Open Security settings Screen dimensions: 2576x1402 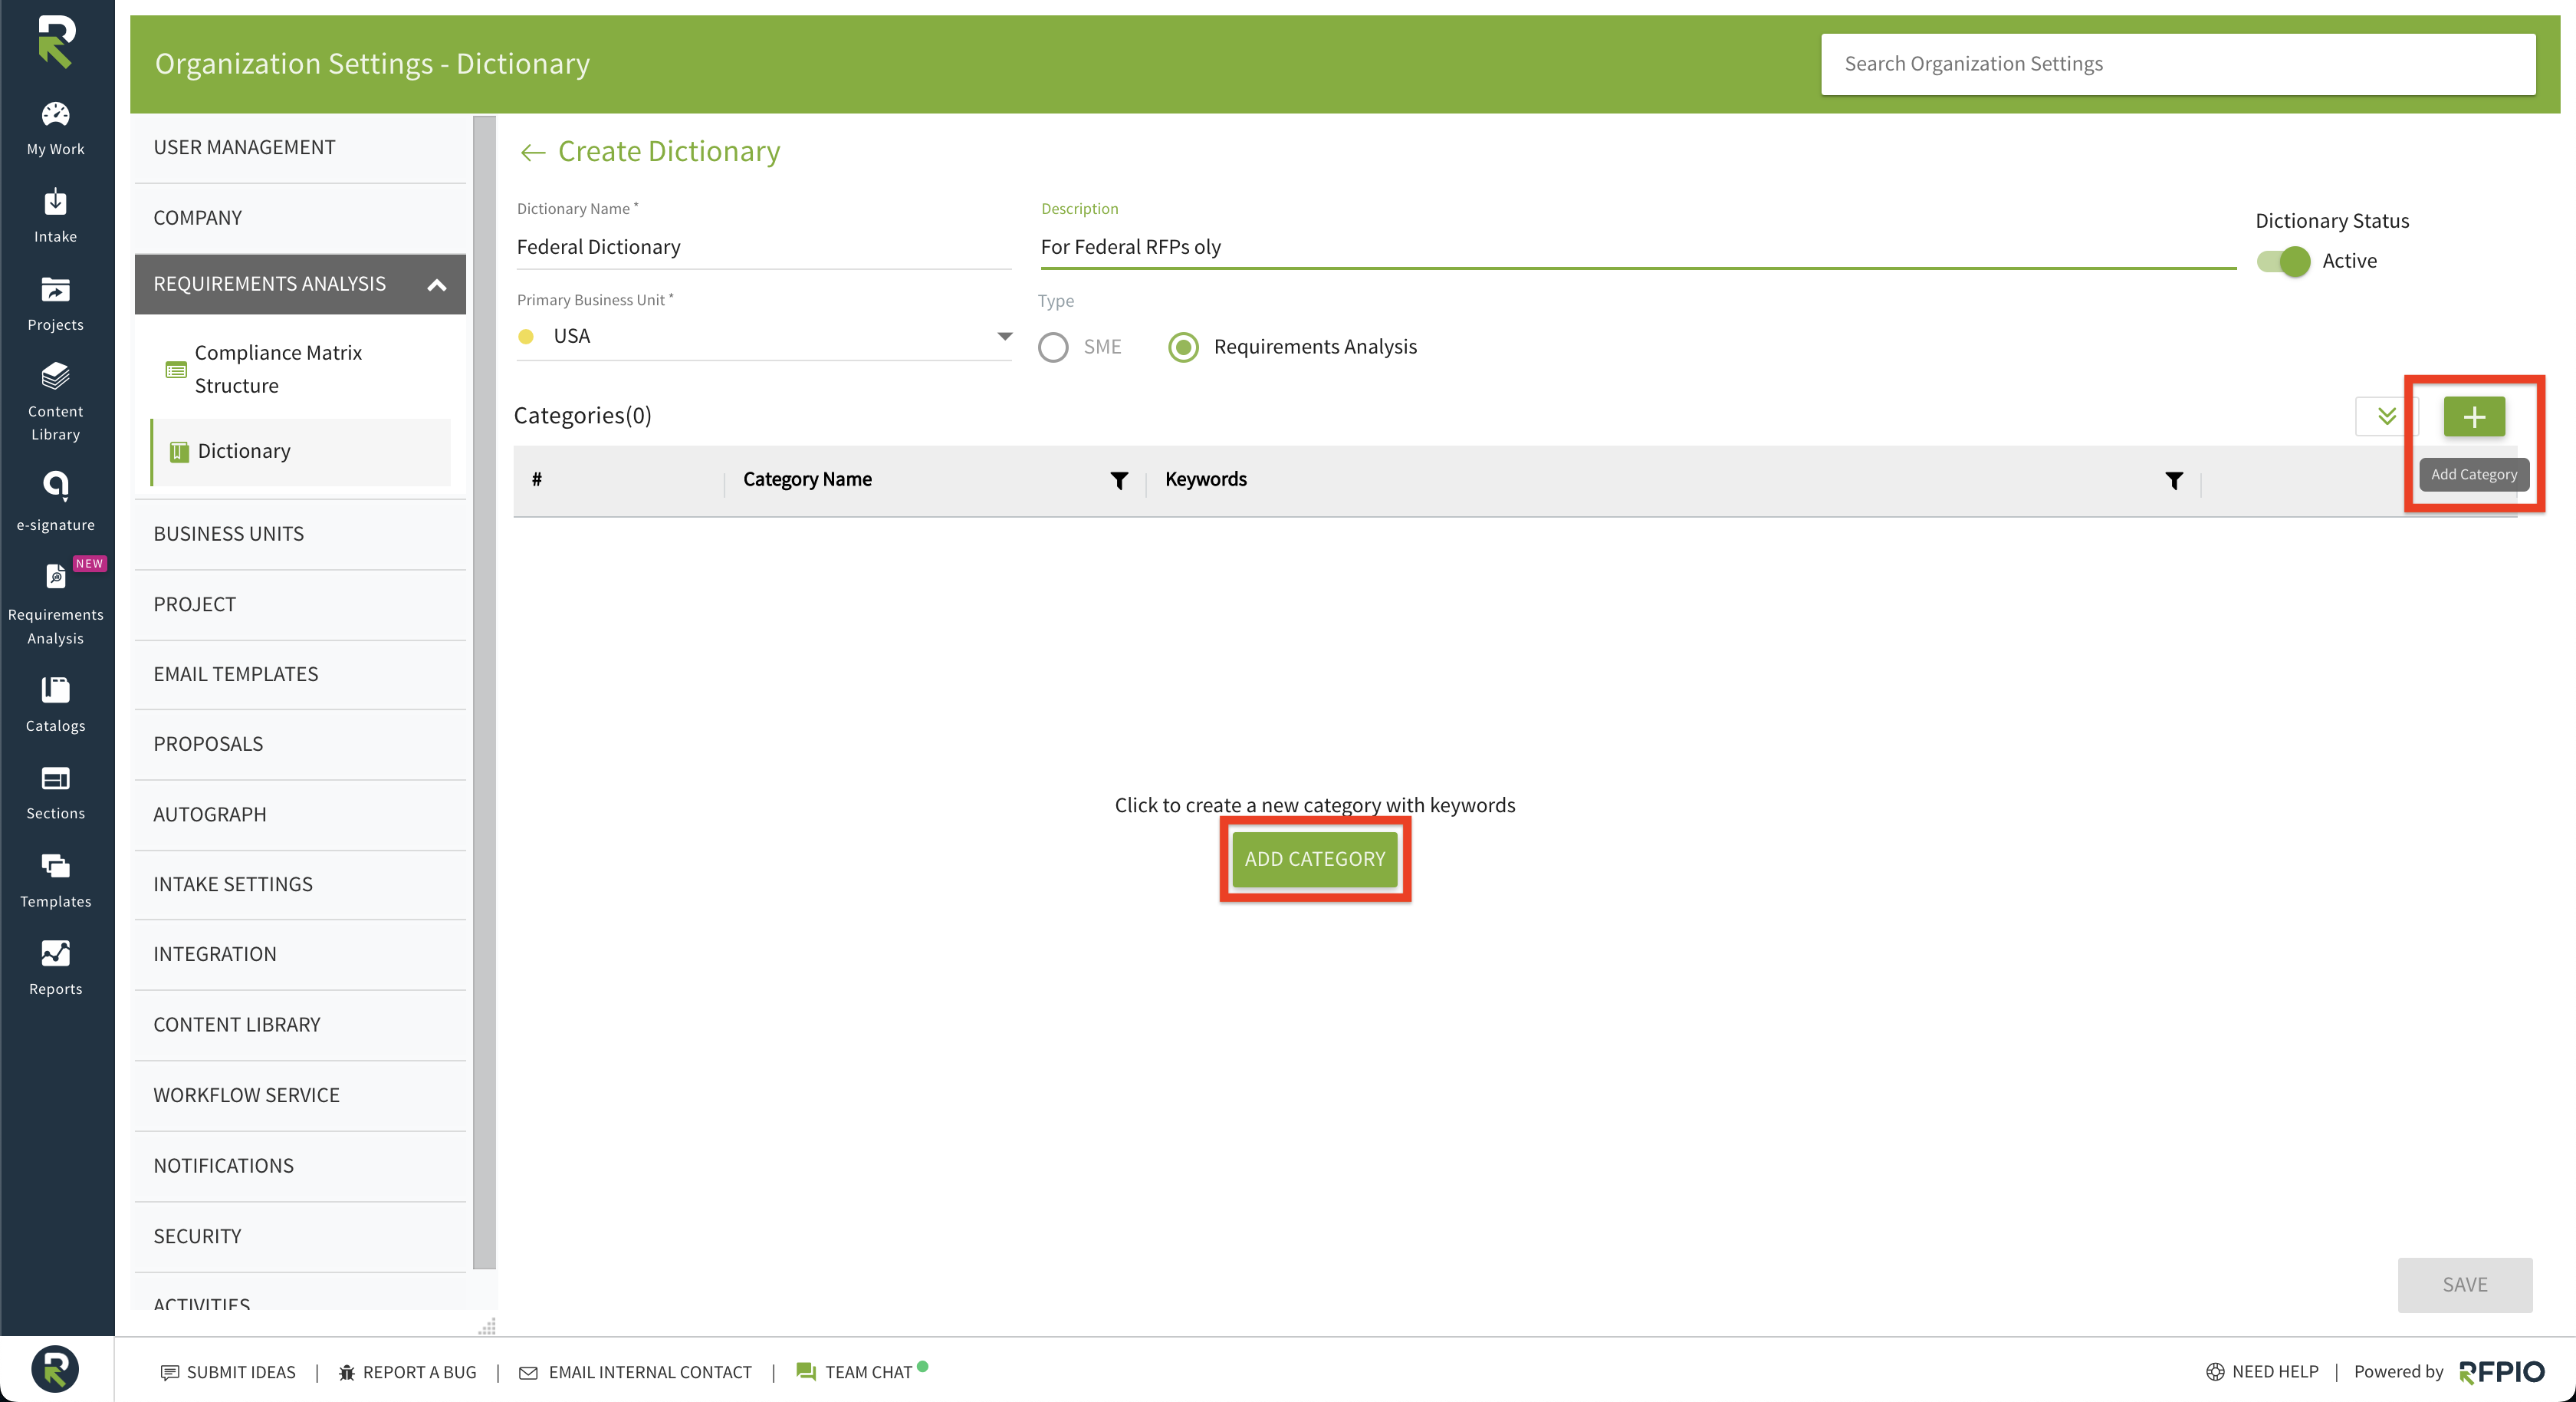(300, 1237)
